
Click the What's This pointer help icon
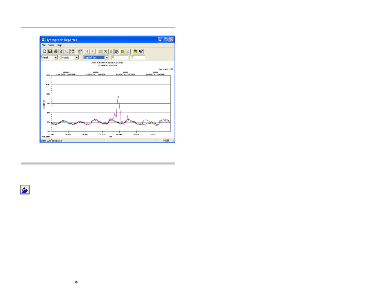coord(141,52)
